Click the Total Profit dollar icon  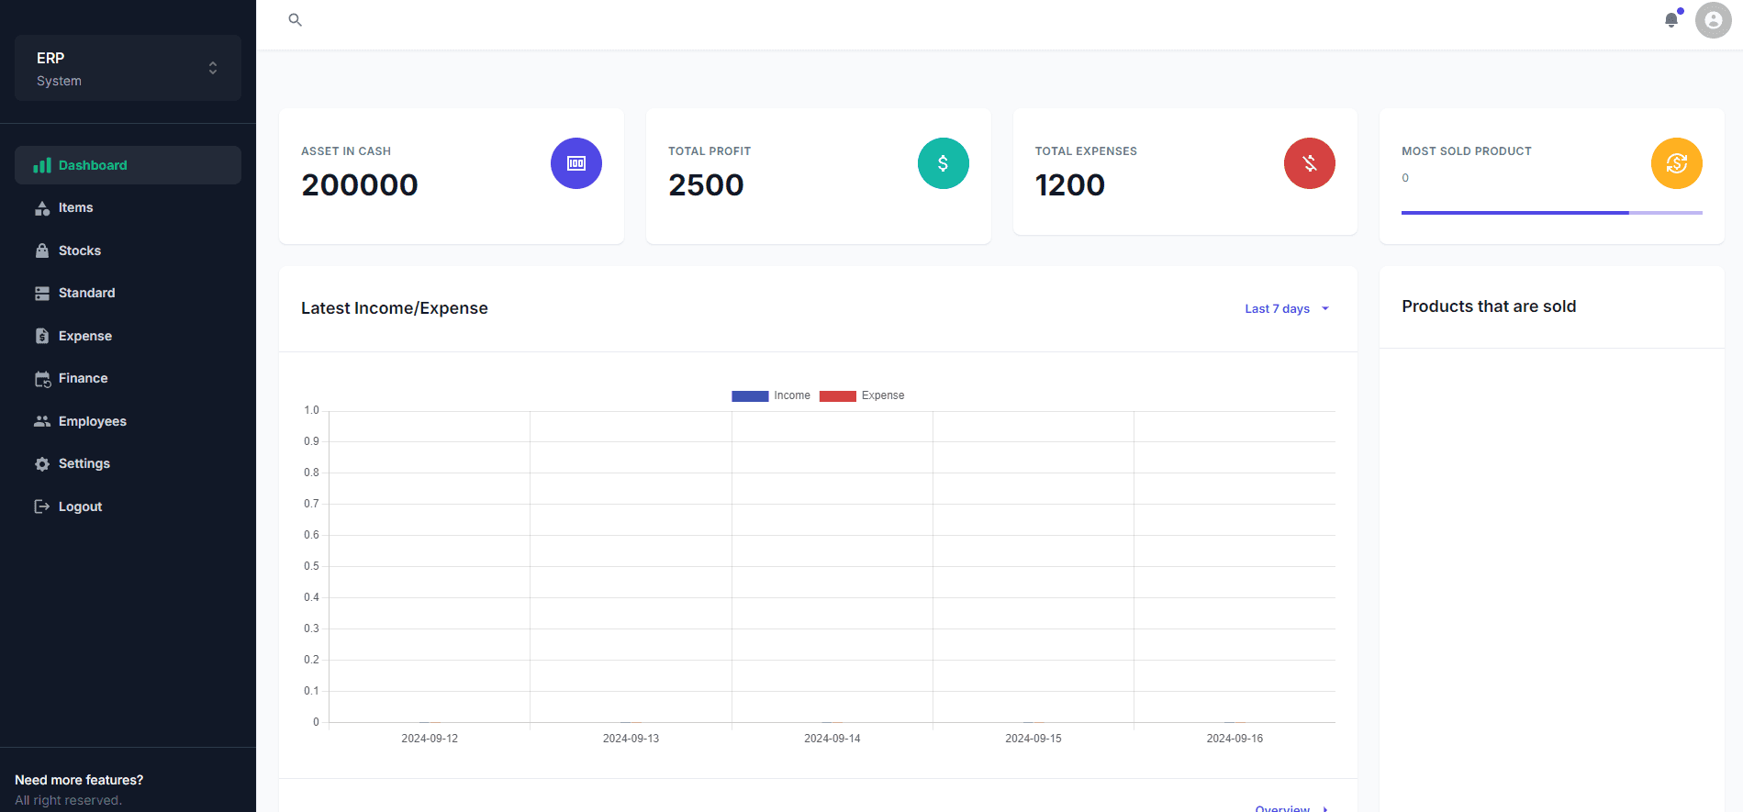(943, 163)
